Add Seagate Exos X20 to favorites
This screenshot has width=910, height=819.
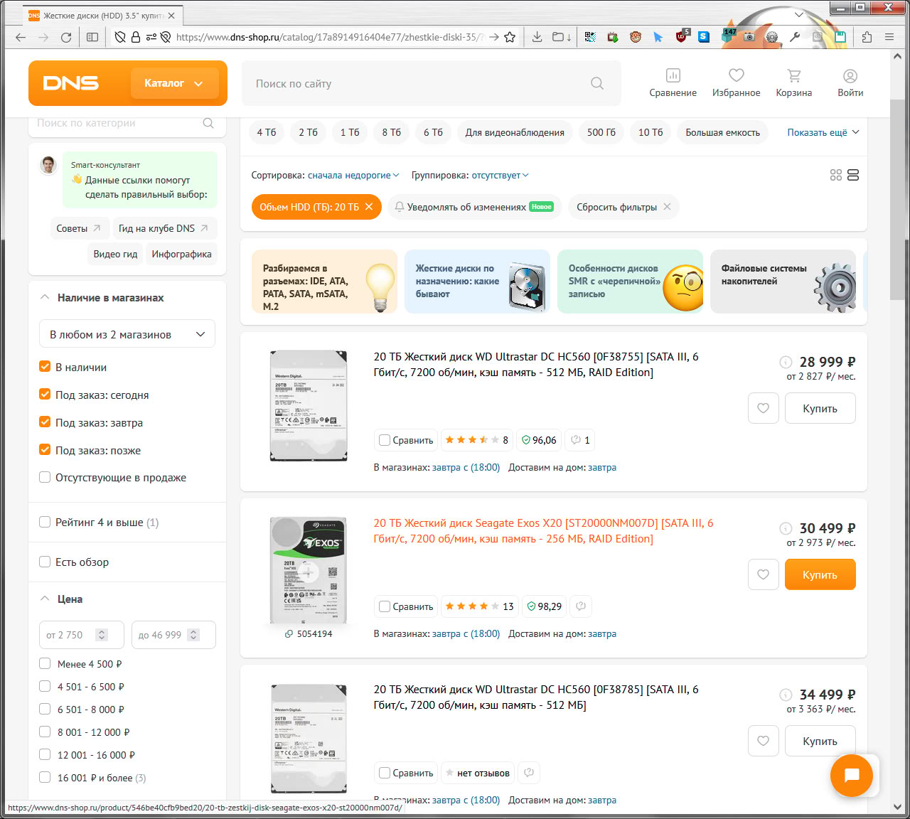[x=764, y=574]
